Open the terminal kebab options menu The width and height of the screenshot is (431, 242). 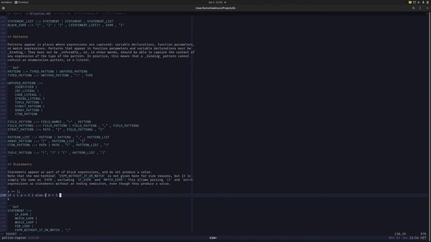click(420, 8)
